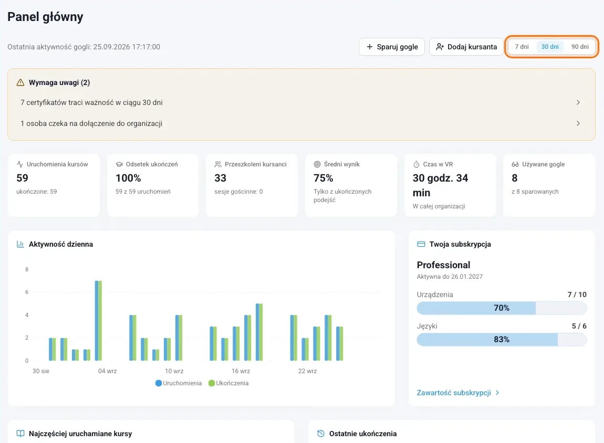This screenshot has height=443, width=604.
Task: Click the 33 trained learners value
Action: click(221, 178)
